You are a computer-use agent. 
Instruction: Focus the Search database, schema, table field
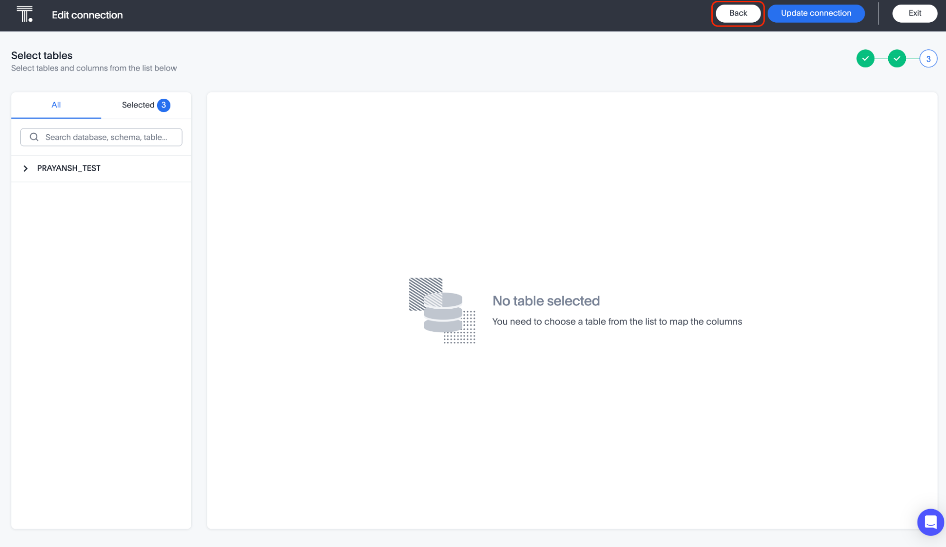click(106, 137)
